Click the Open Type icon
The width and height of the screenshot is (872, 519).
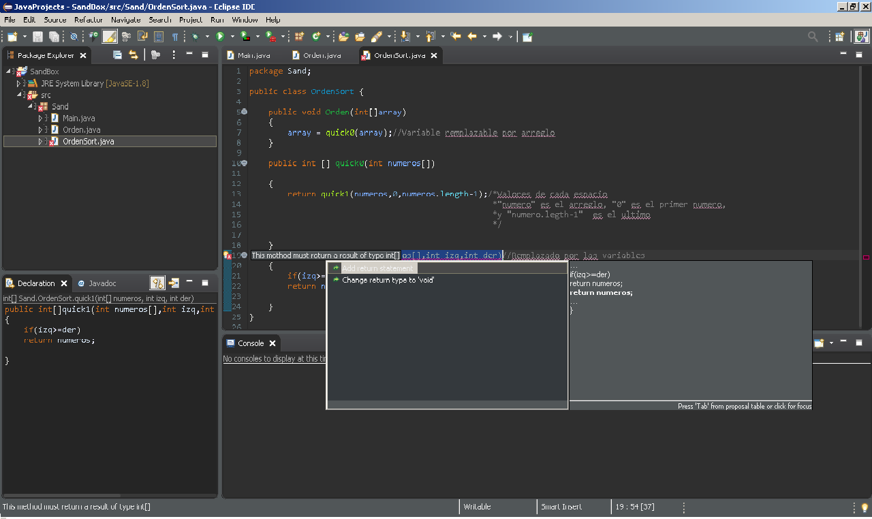[343, 36]
